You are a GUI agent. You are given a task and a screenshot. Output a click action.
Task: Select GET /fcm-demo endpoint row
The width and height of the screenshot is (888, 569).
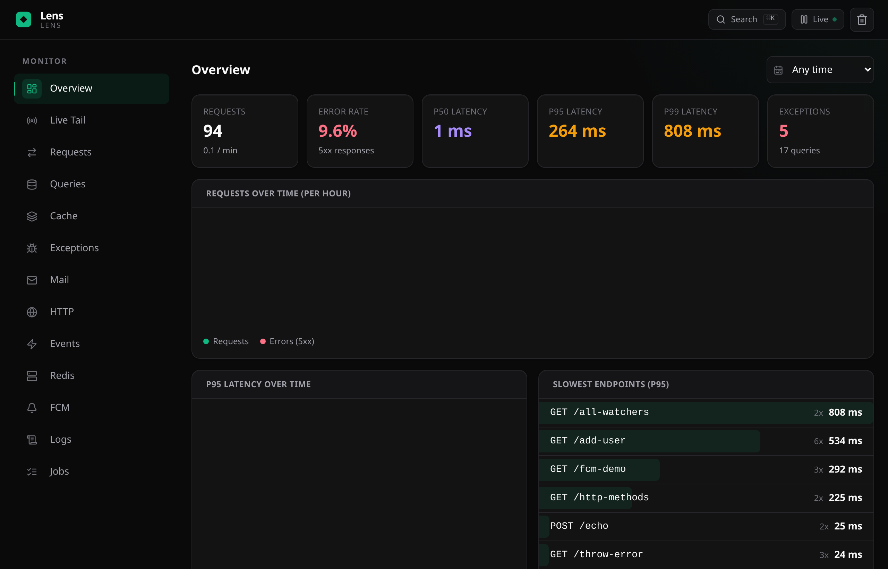706,470
